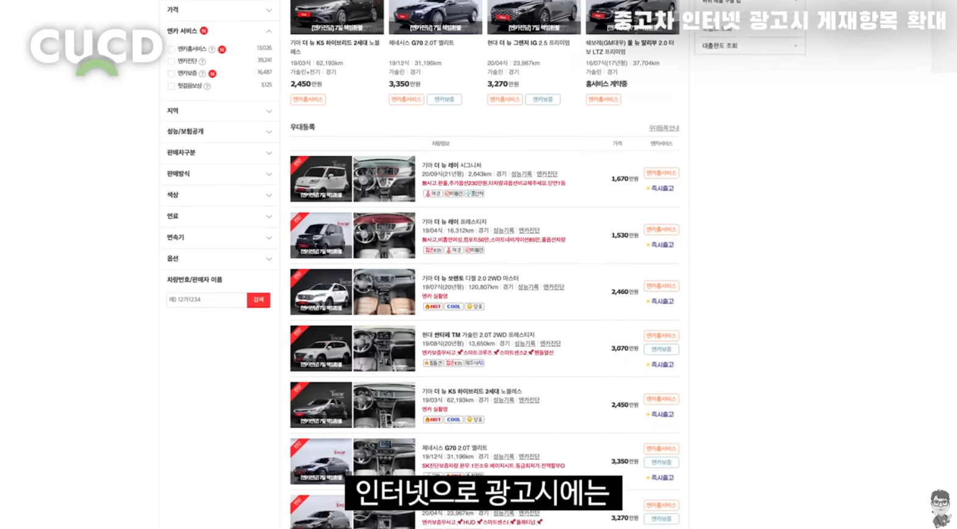Click the 엔카보증 badge under the G70 top card
Image resolution: width=957 pixels, height=529 pixels.
[444, 99]
